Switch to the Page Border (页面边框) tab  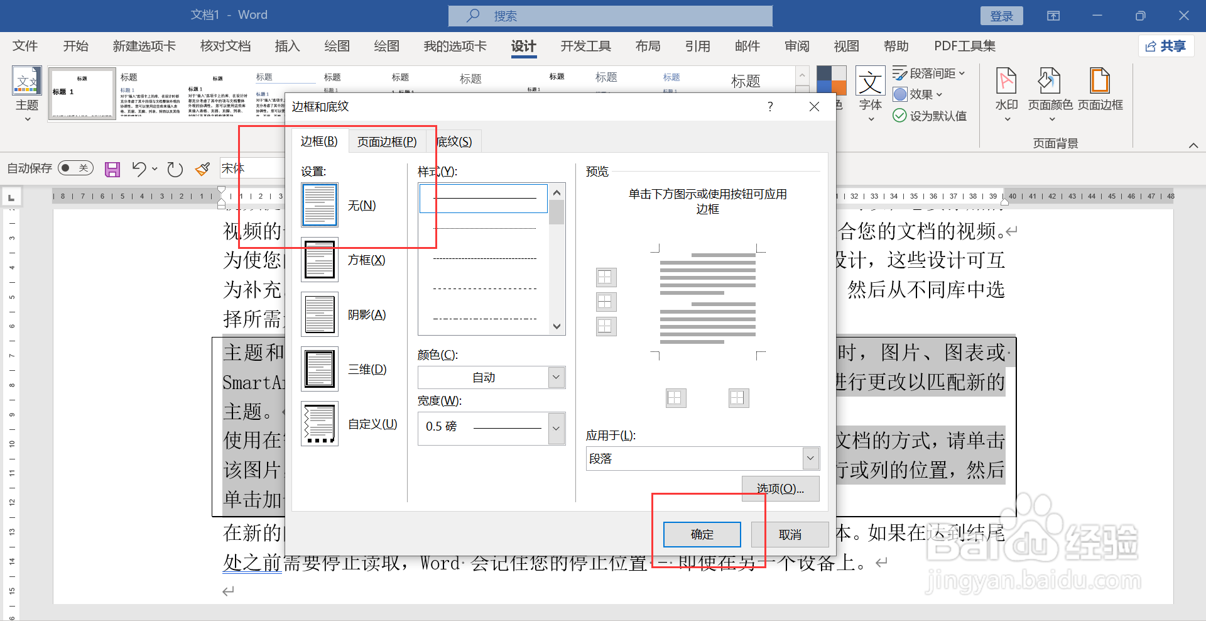pyautogui.click(x=387, y=142)
